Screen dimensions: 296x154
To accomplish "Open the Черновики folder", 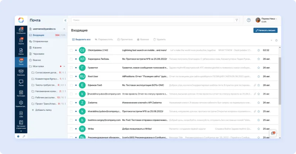I will tap(38, 54).
